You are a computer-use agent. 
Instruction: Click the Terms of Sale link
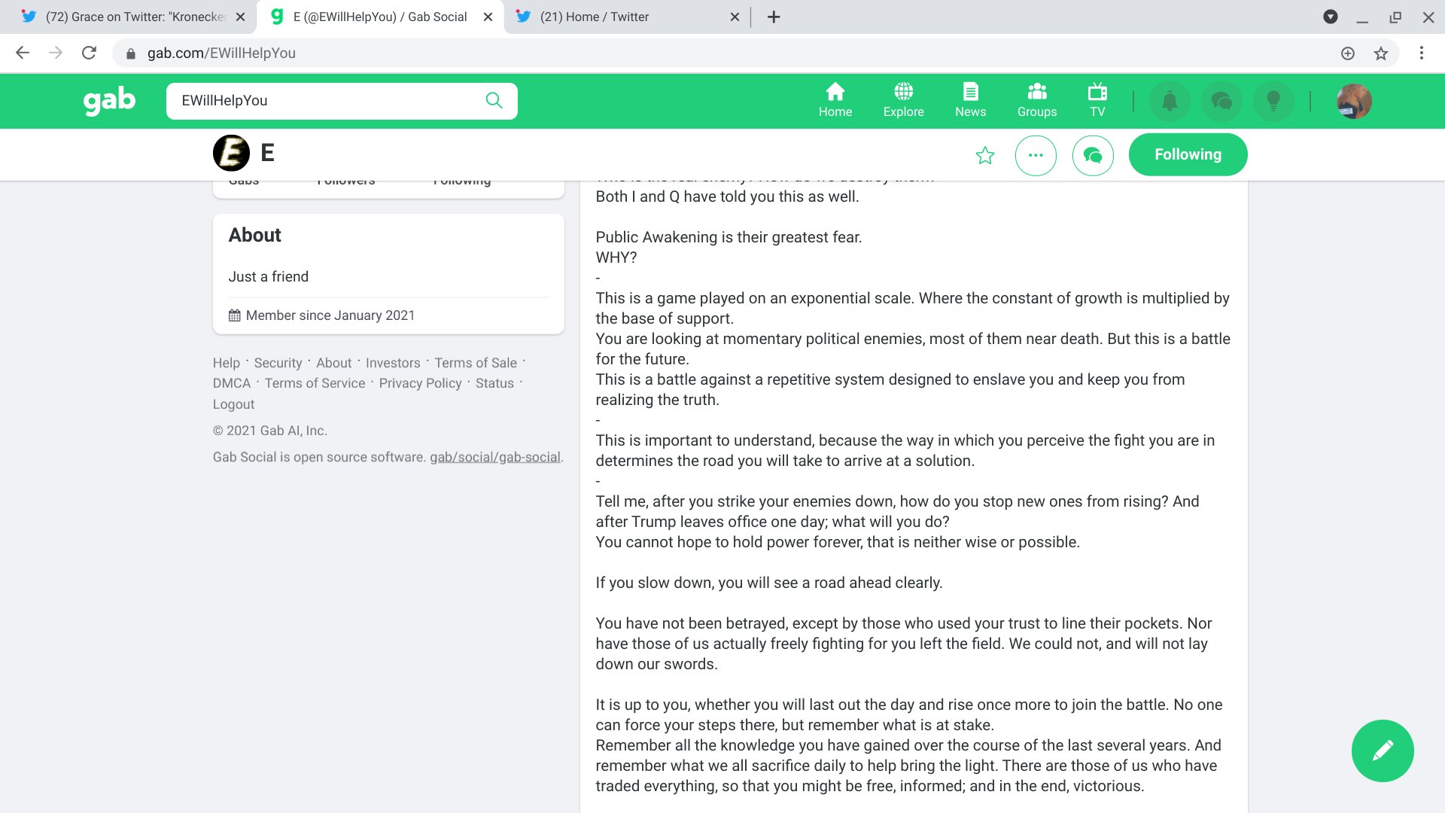click(x=476, y=362)
